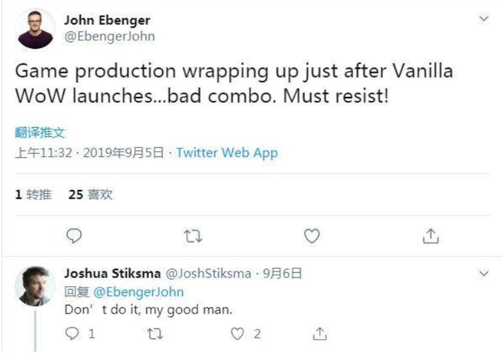The width and height of the screenshot is (502, 357).
Task: Open dropdown arrow on Joshua Stiksma's reply
Action: coord(485,273)
